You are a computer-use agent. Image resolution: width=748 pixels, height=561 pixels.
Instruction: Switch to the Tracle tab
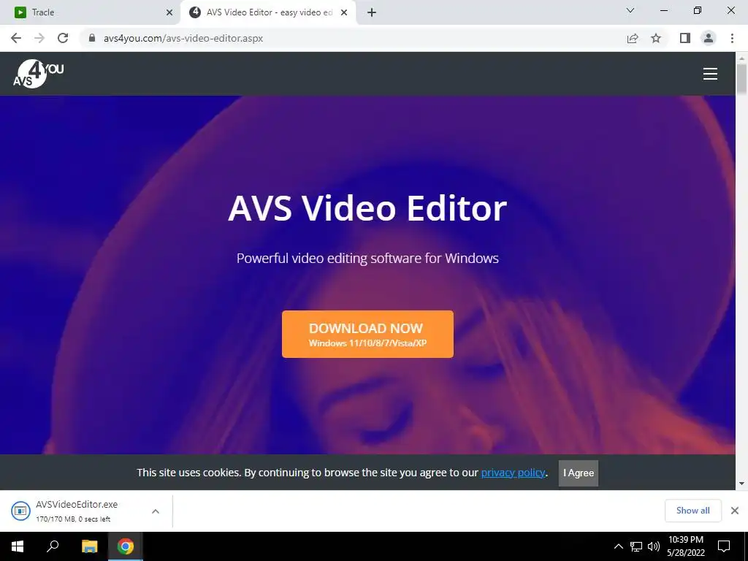91,12
